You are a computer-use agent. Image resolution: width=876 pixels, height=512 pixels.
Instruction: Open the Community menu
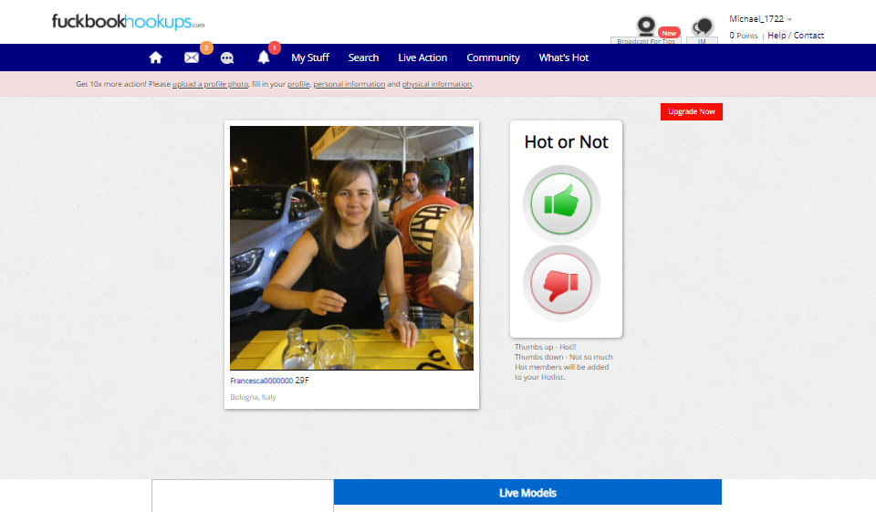point(493,57)
